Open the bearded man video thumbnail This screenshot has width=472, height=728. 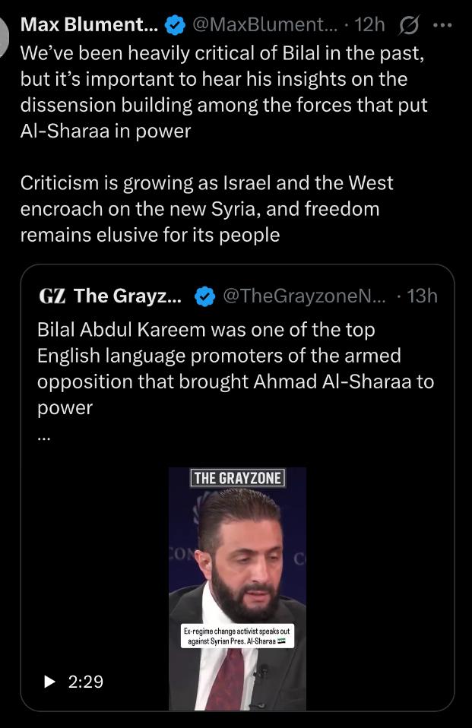pos(236,578)
